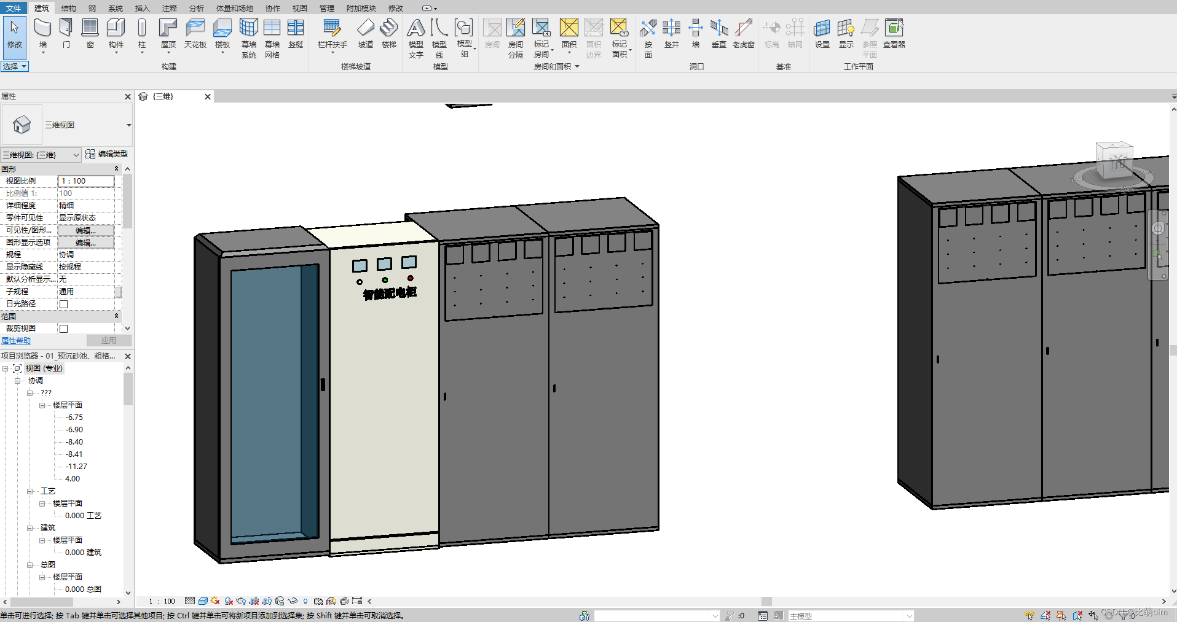Toggle Select Pinned Elements in status bar

(x=1061, y=615)
